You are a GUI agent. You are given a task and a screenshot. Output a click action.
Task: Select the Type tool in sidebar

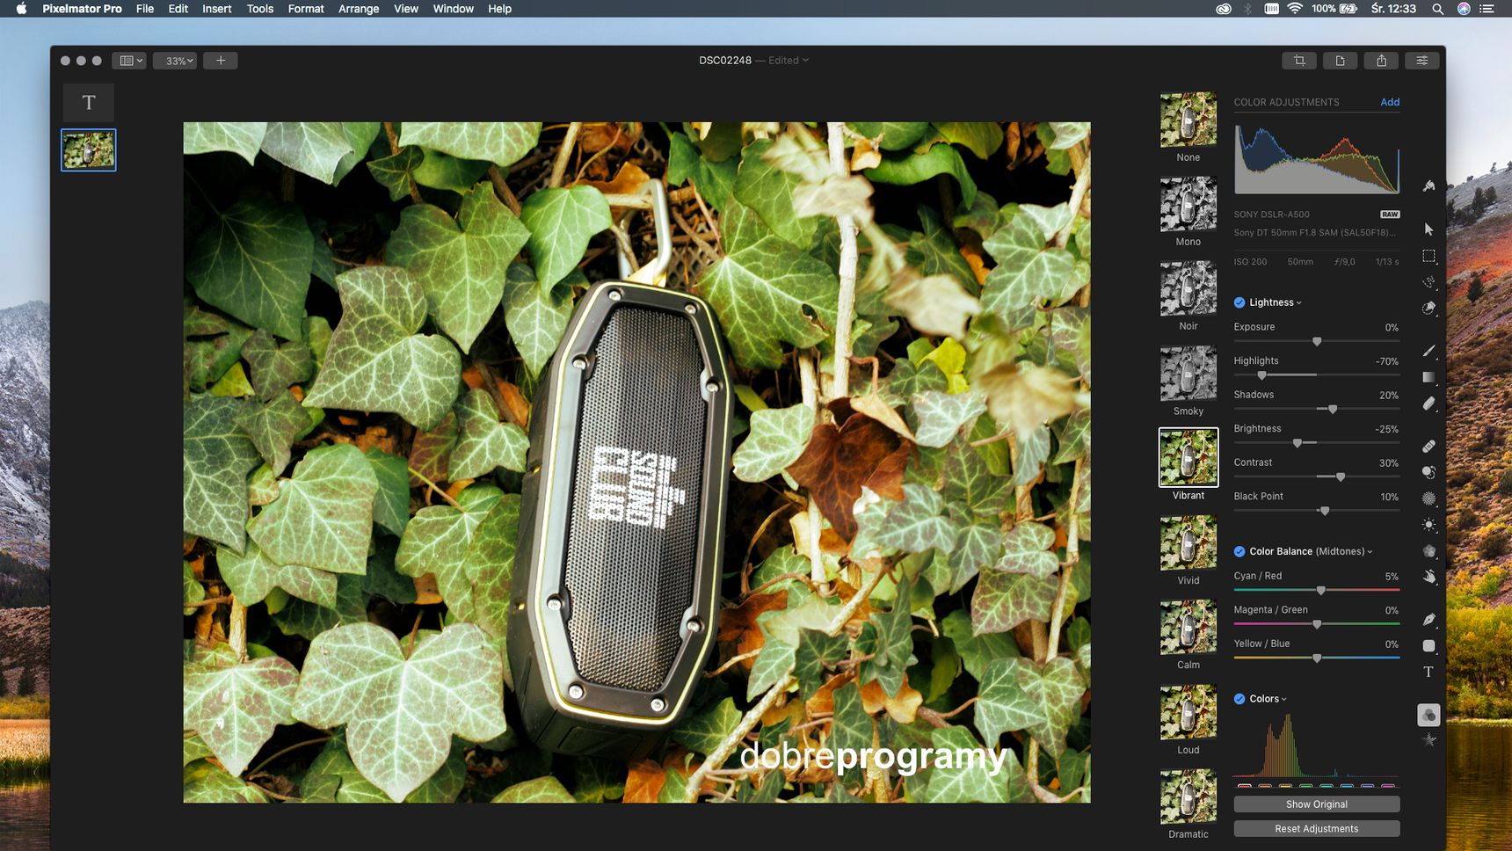tap(1429, 673)
